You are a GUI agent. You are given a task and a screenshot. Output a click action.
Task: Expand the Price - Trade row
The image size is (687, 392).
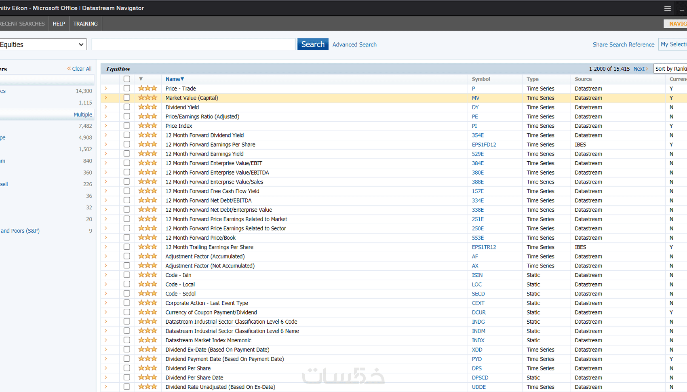106,88
